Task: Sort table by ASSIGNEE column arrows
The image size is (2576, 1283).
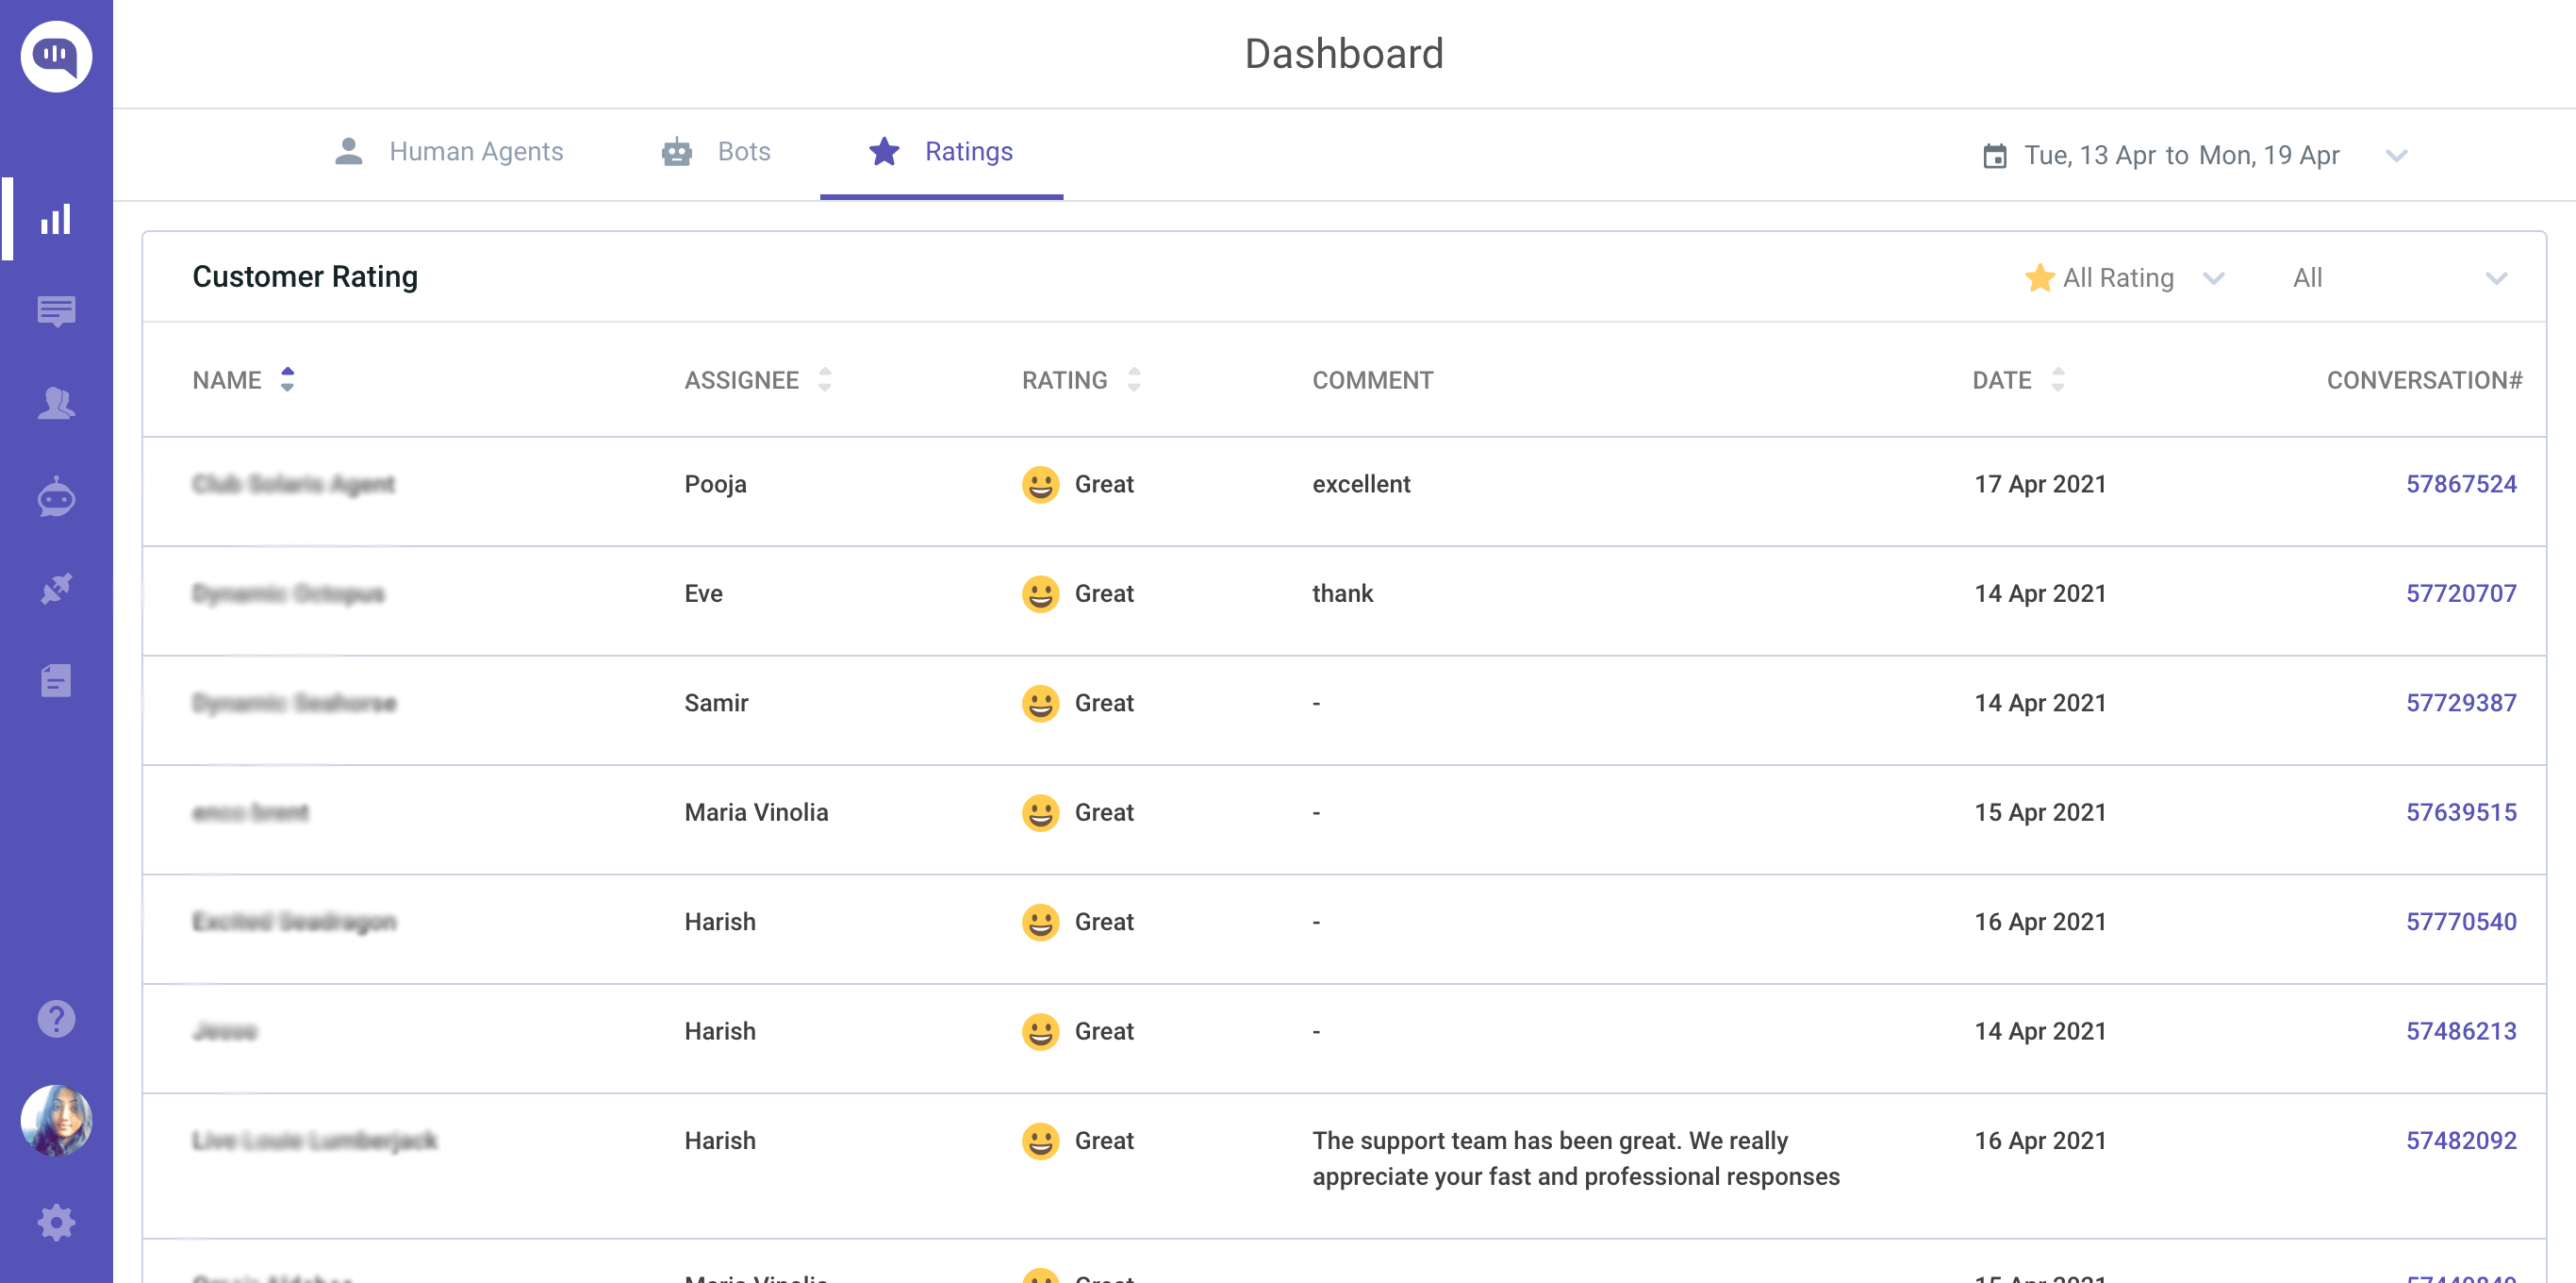Action: 824,379
